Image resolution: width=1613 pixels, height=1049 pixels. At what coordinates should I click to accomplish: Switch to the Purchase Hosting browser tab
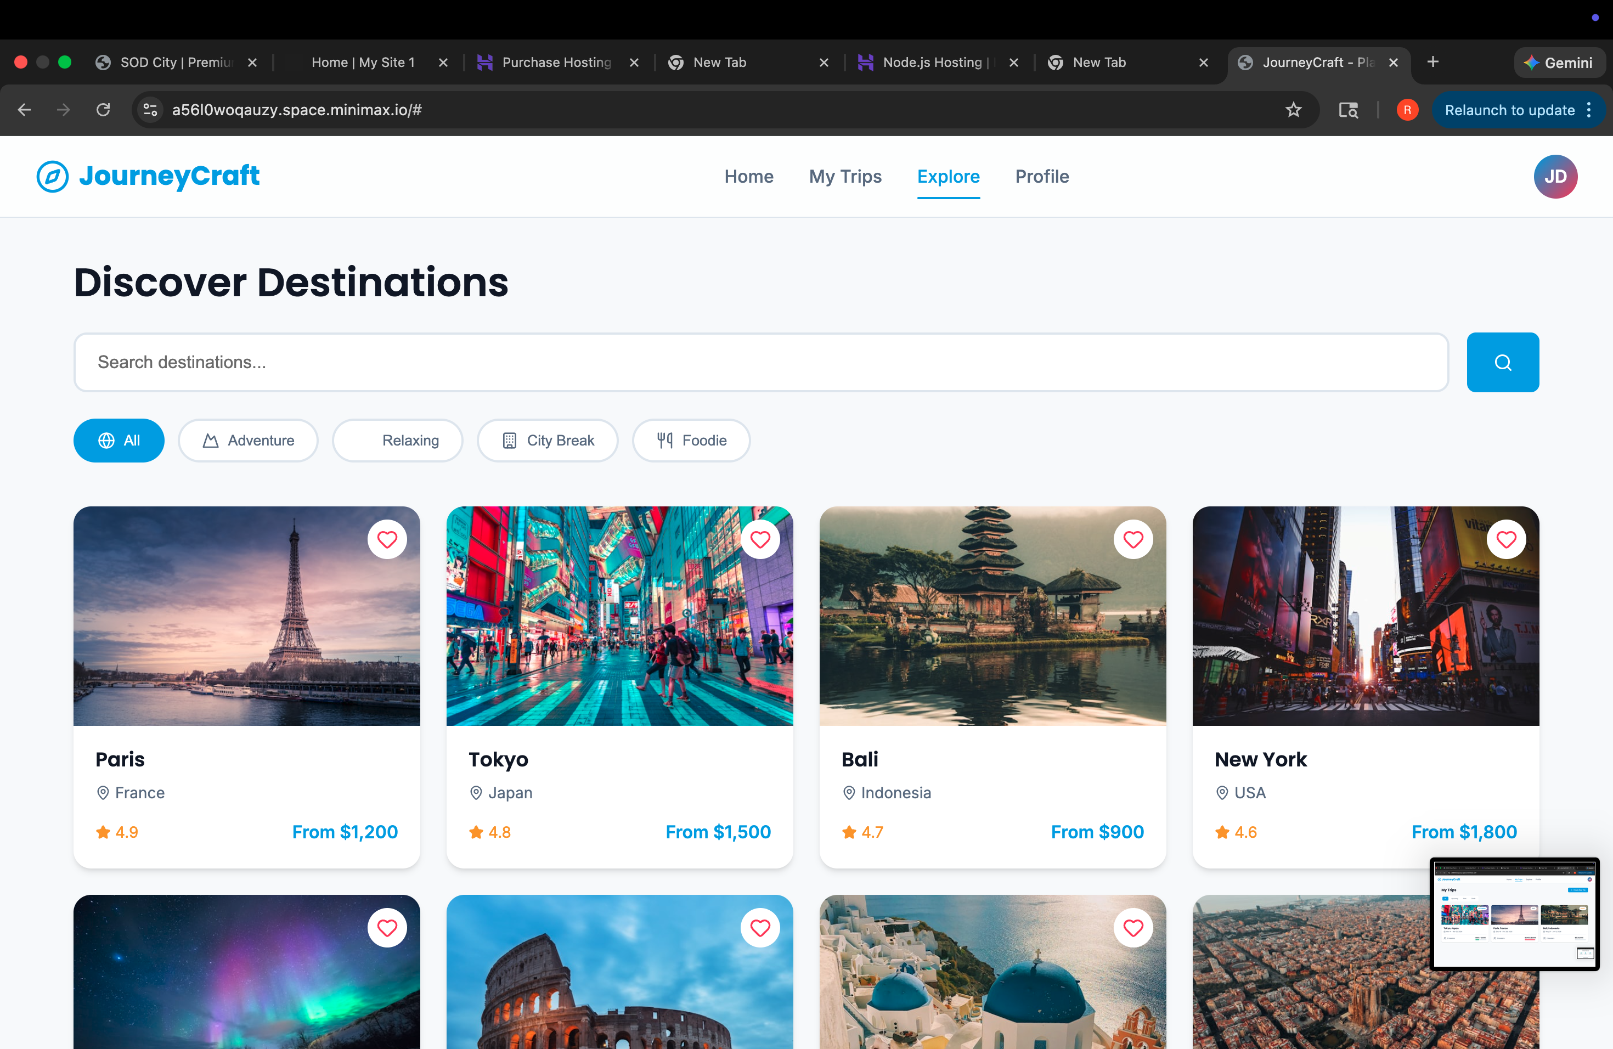pyautogui.click(x=556, y=63)
